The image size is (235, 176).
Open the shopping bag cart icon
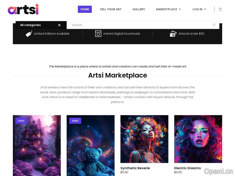coord(220,9)
